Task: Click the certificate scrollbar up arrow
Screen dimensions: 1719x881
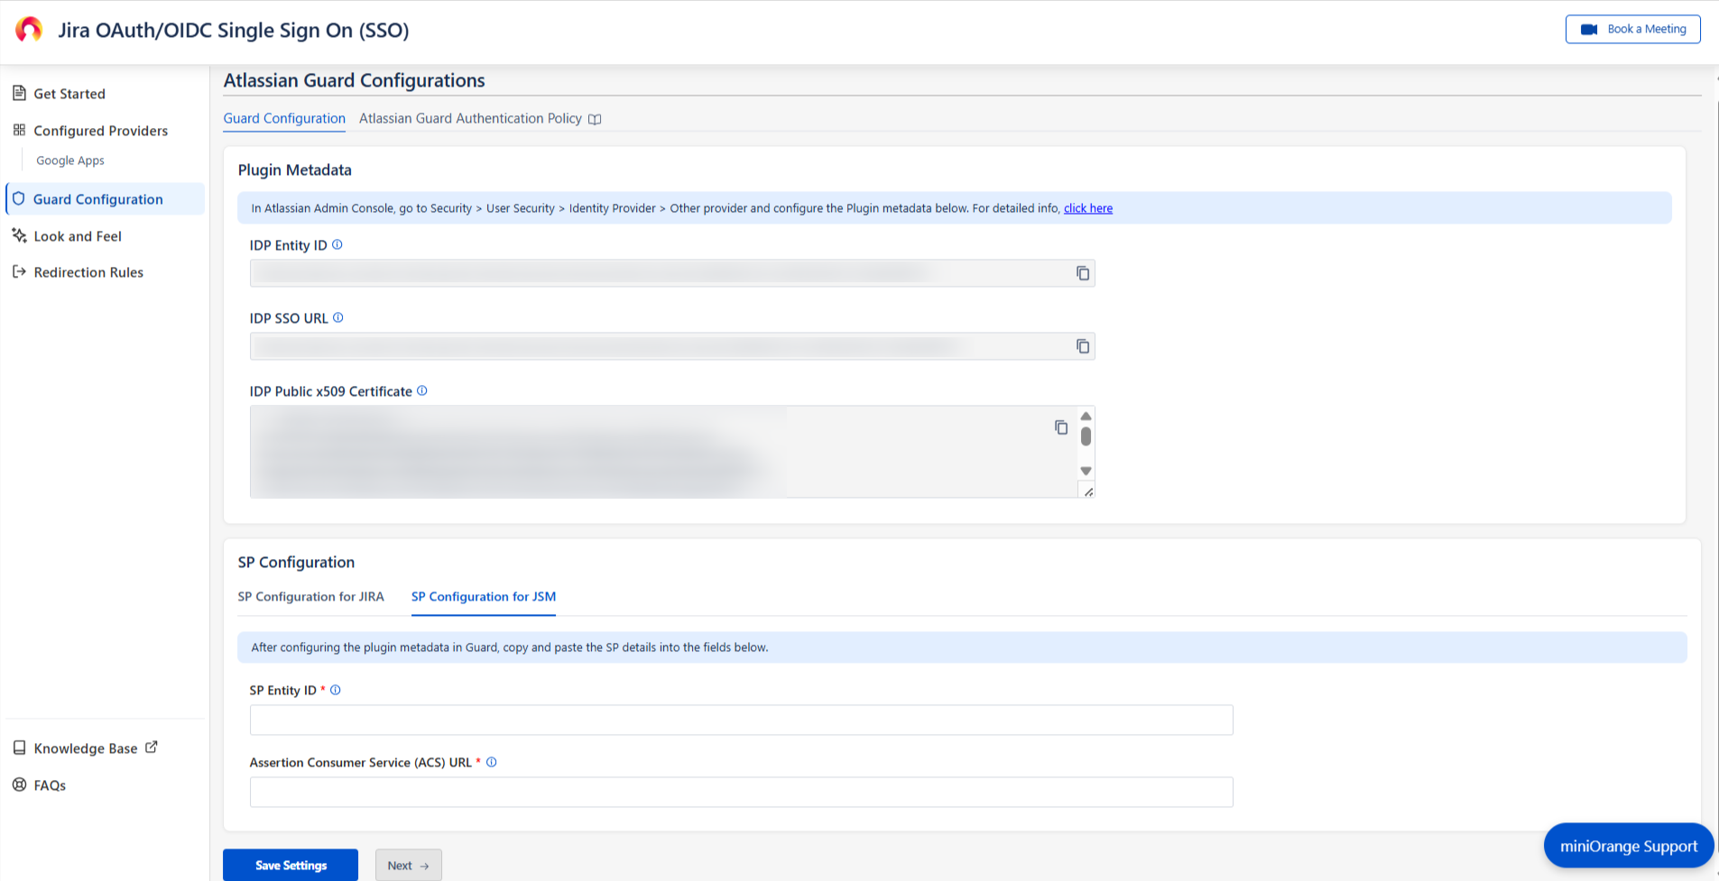Action: 1086,416
